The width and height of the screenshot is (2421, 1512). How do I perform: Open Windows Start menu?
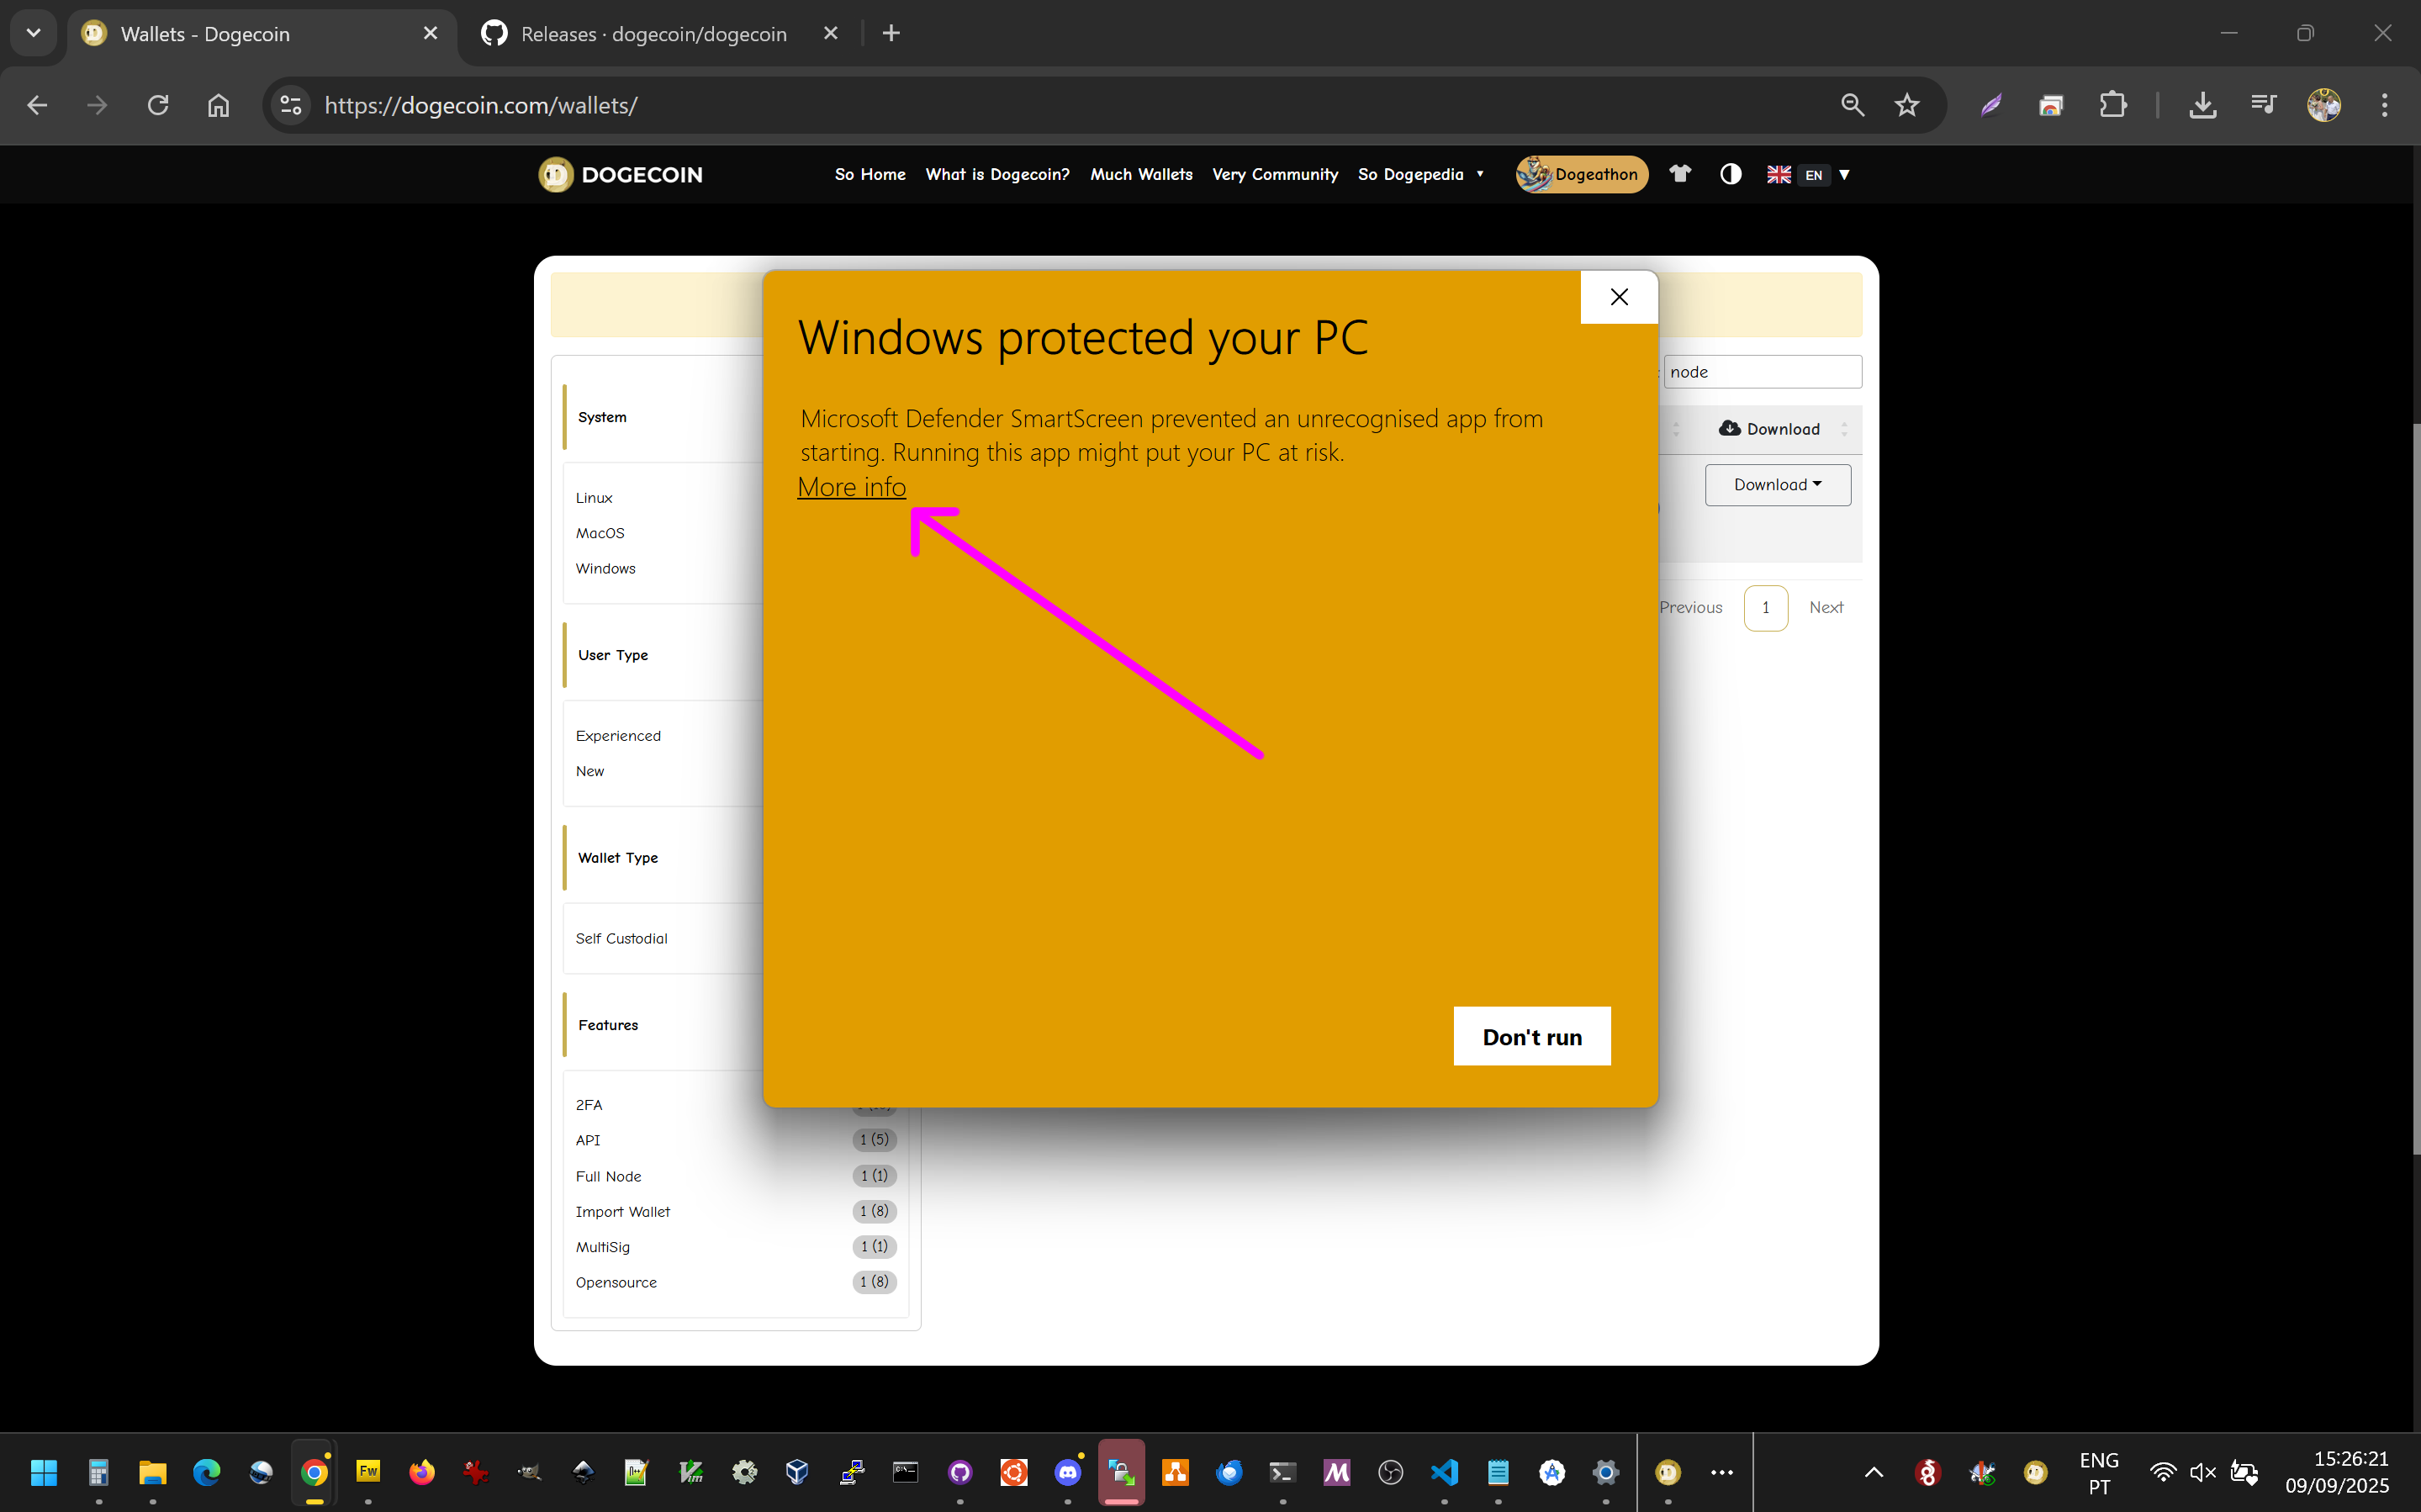pos(44,1472)
